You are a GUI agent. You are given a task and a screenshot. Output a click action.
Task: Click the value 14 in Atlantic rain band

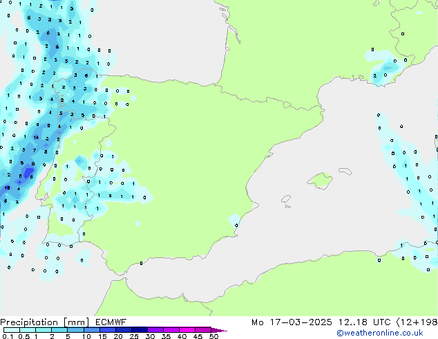[35, 138]
